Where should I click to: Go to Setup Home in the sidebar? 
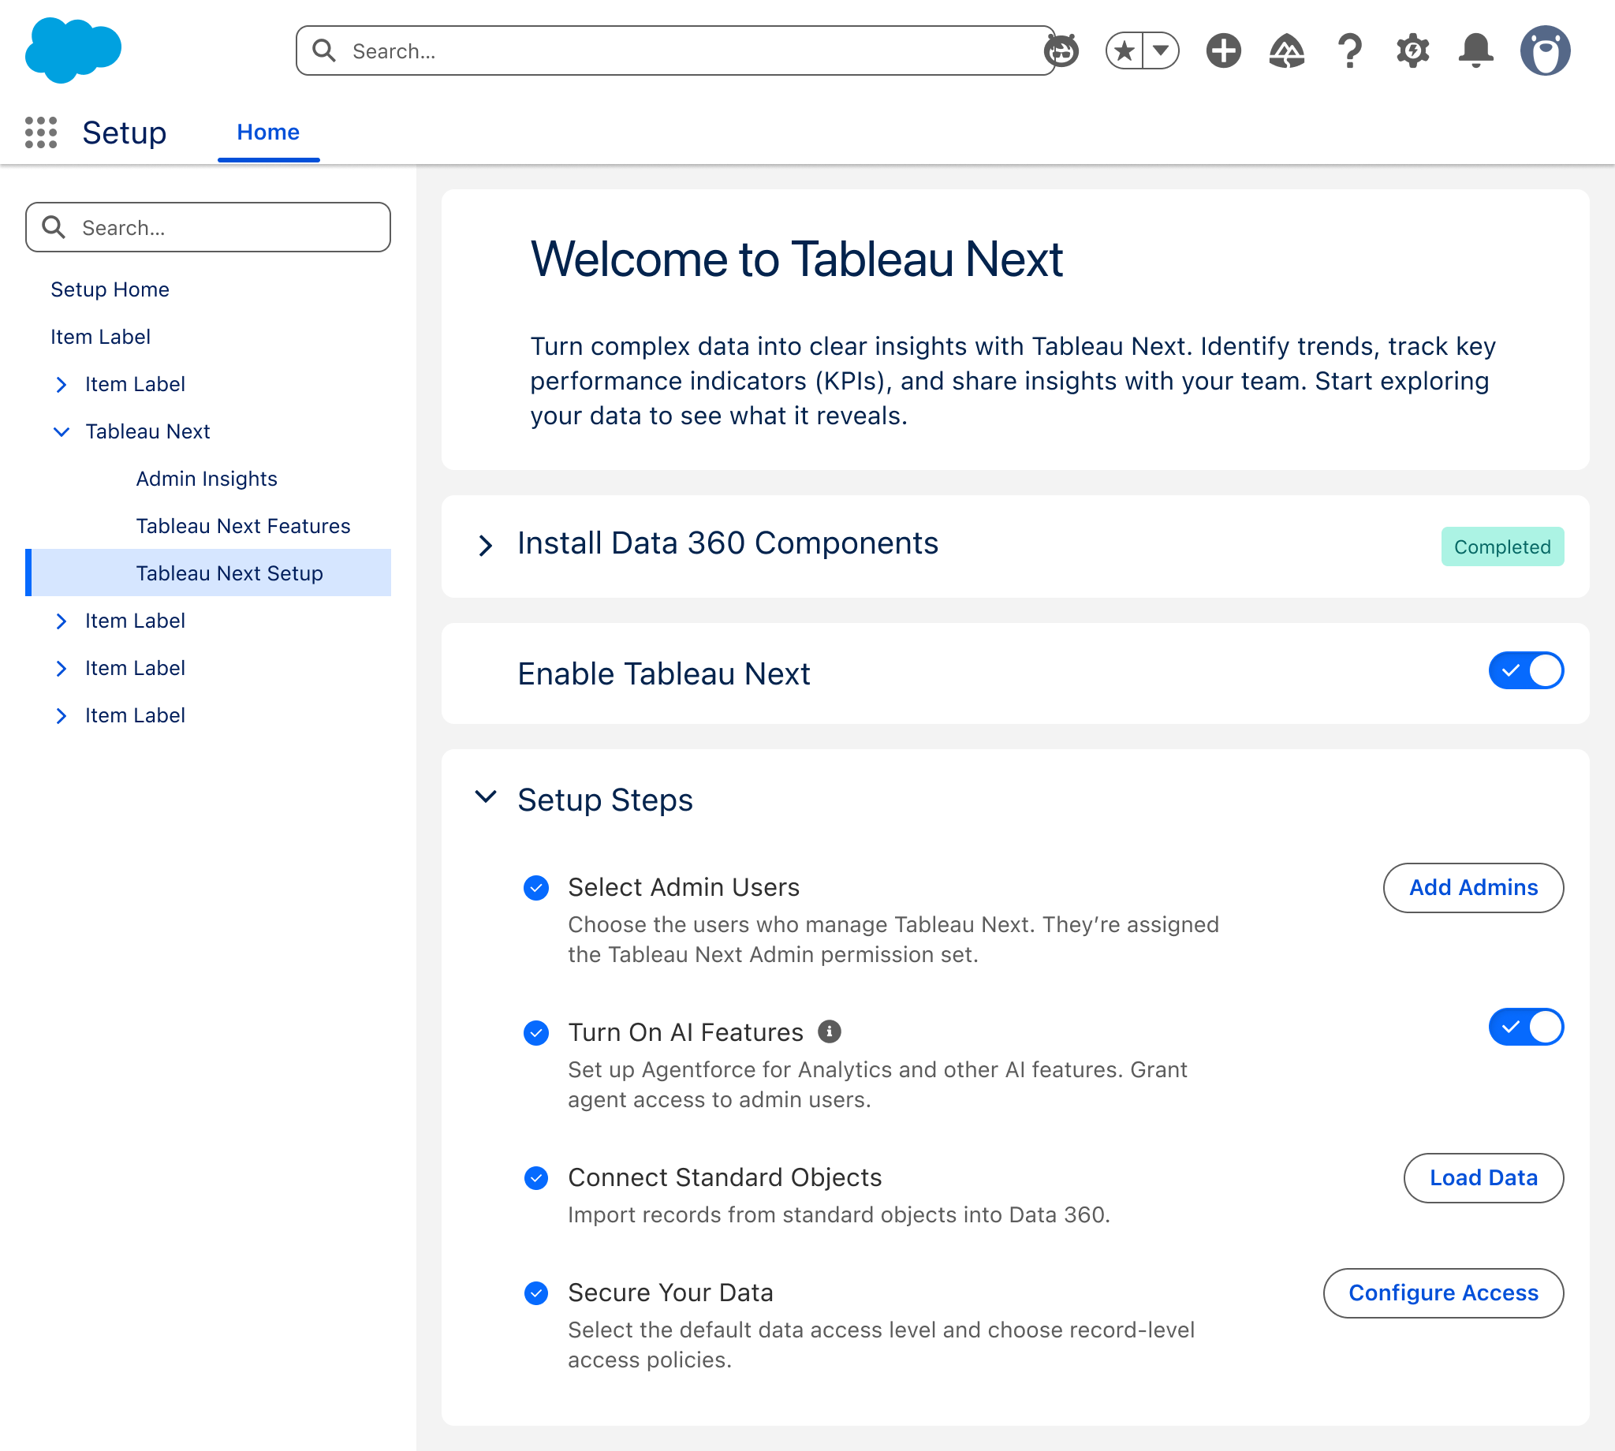(x=110, y=289)
